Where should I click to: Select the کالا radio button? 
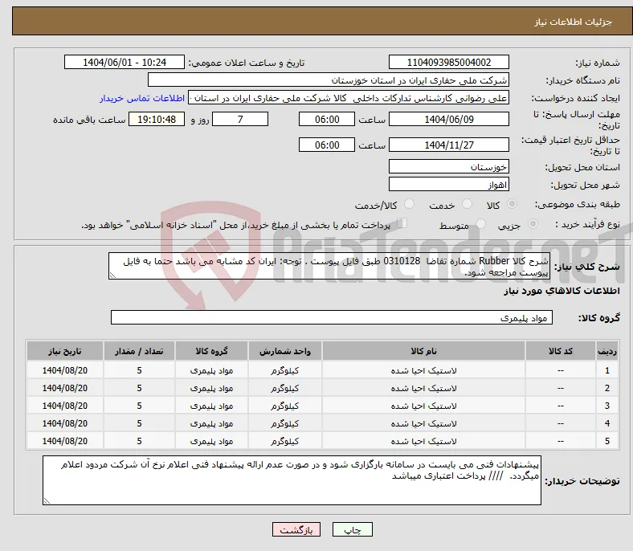(512, 204)
